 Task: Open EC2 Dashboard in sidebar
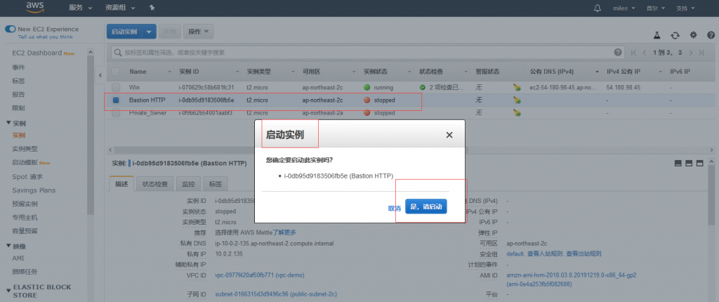37,53
